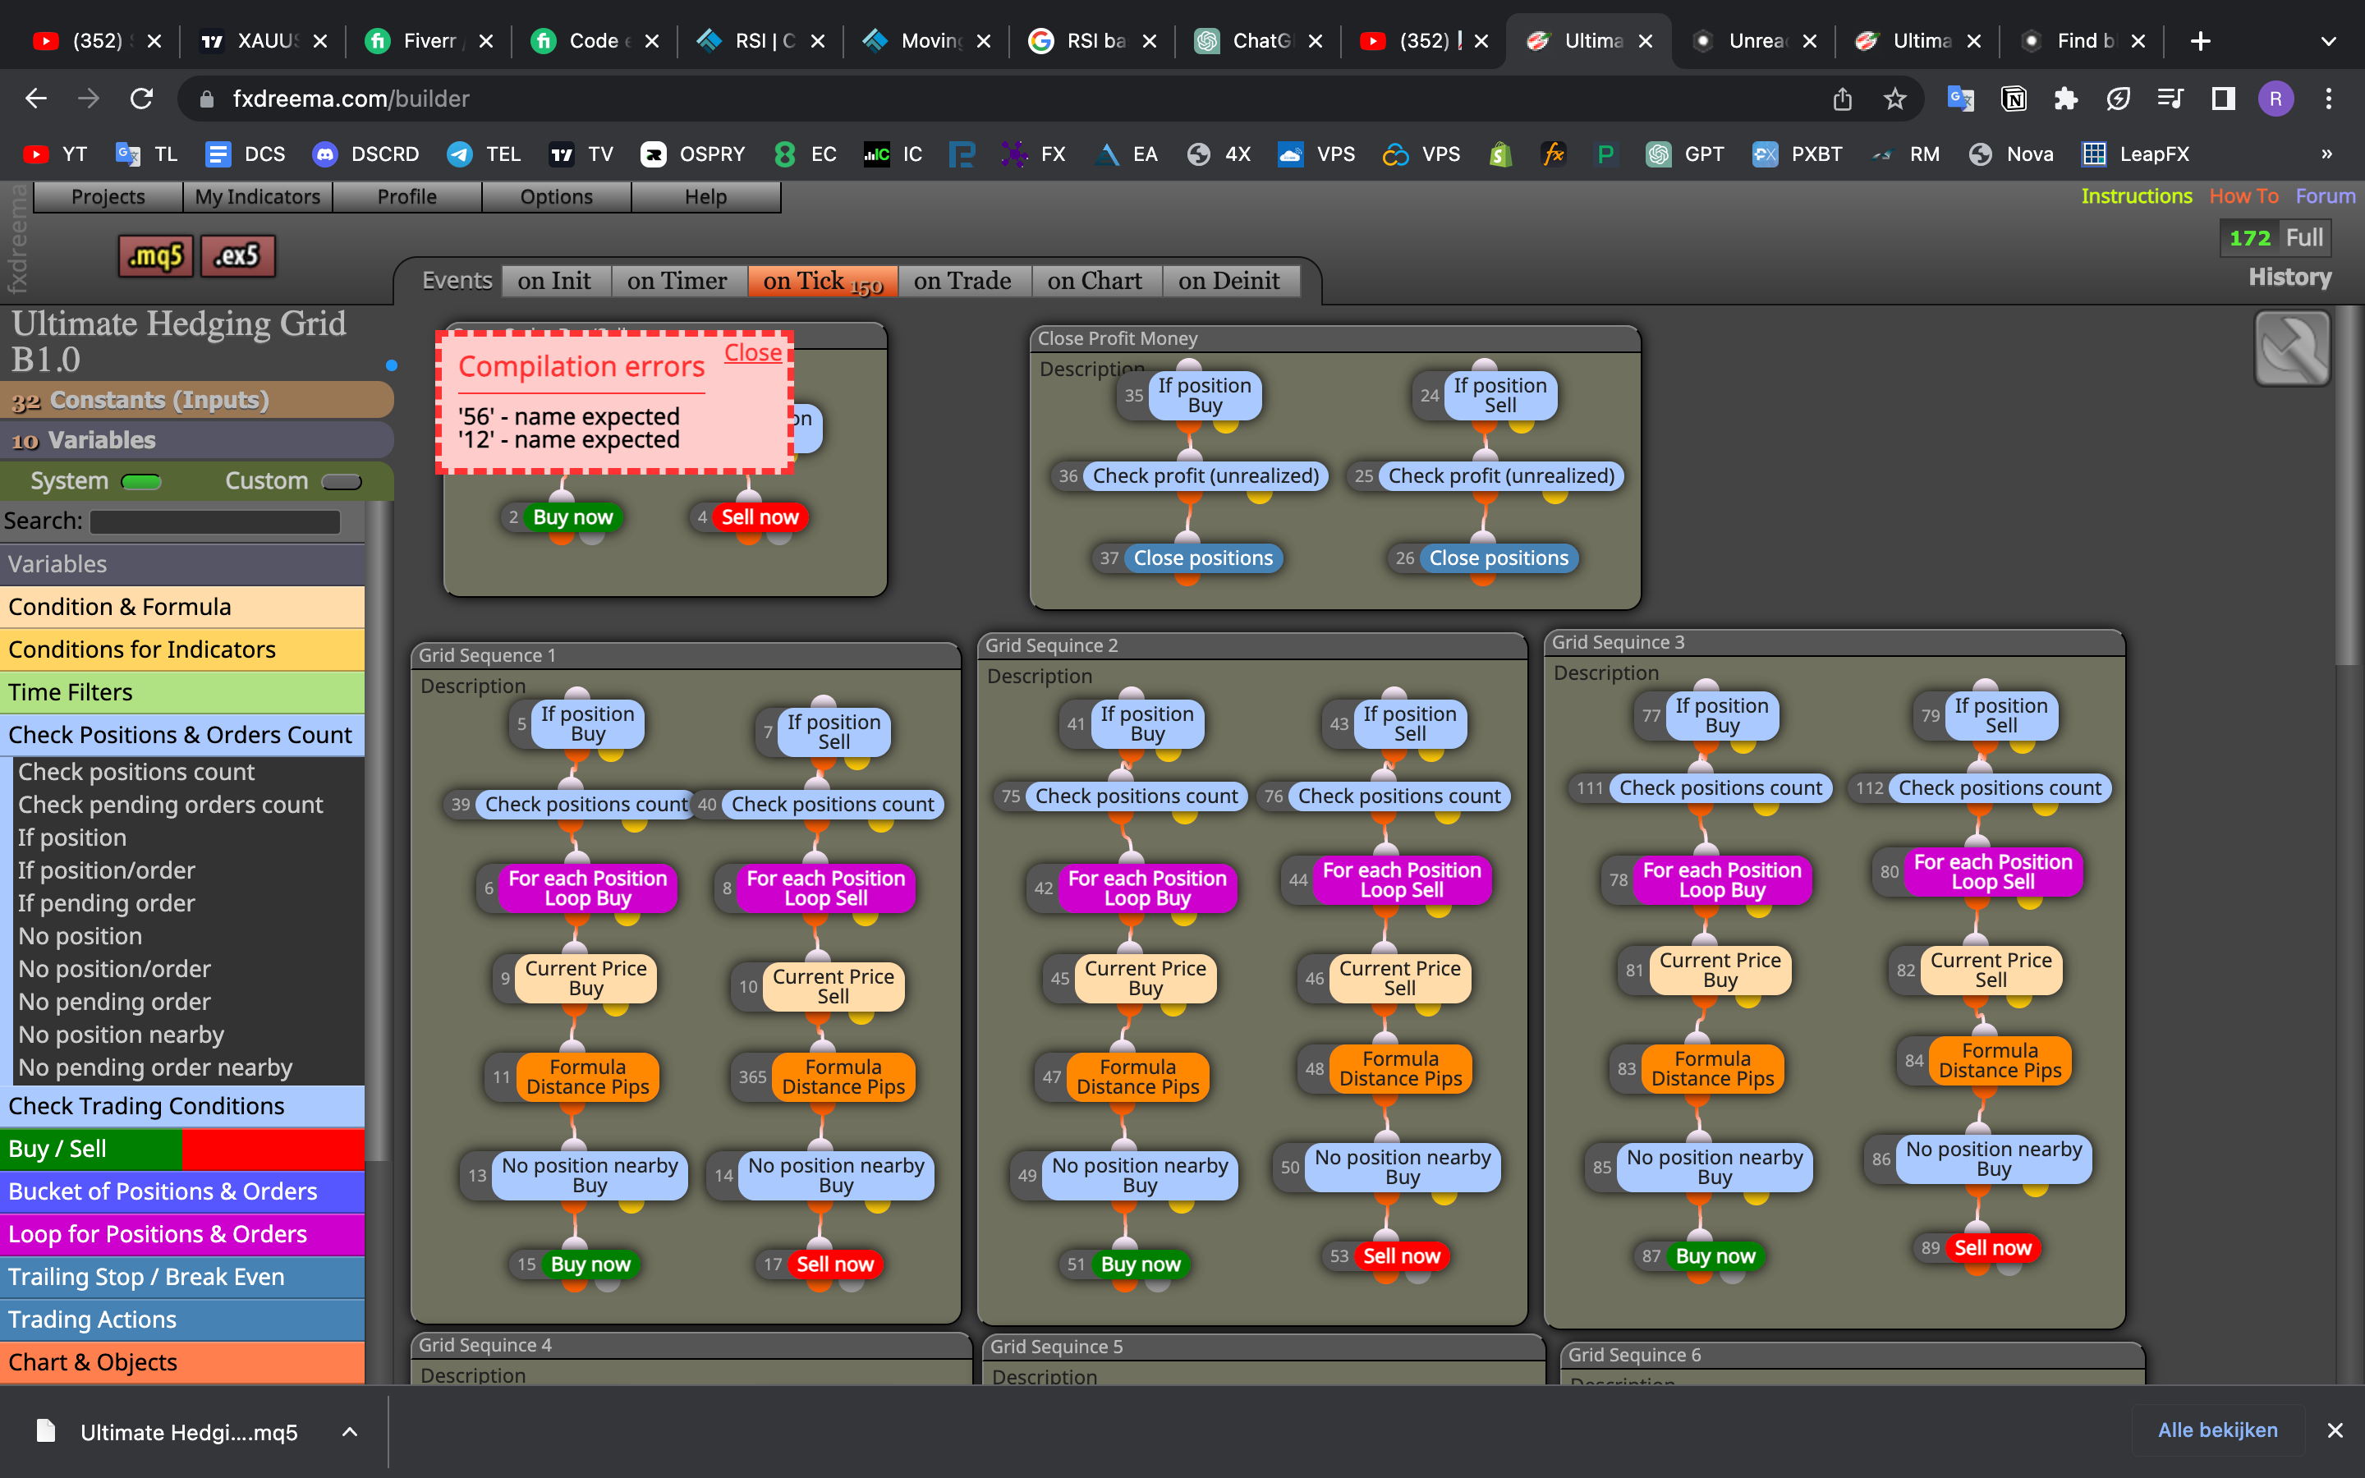
Task: Switch to Full view mode
Action: (2303, 237)
